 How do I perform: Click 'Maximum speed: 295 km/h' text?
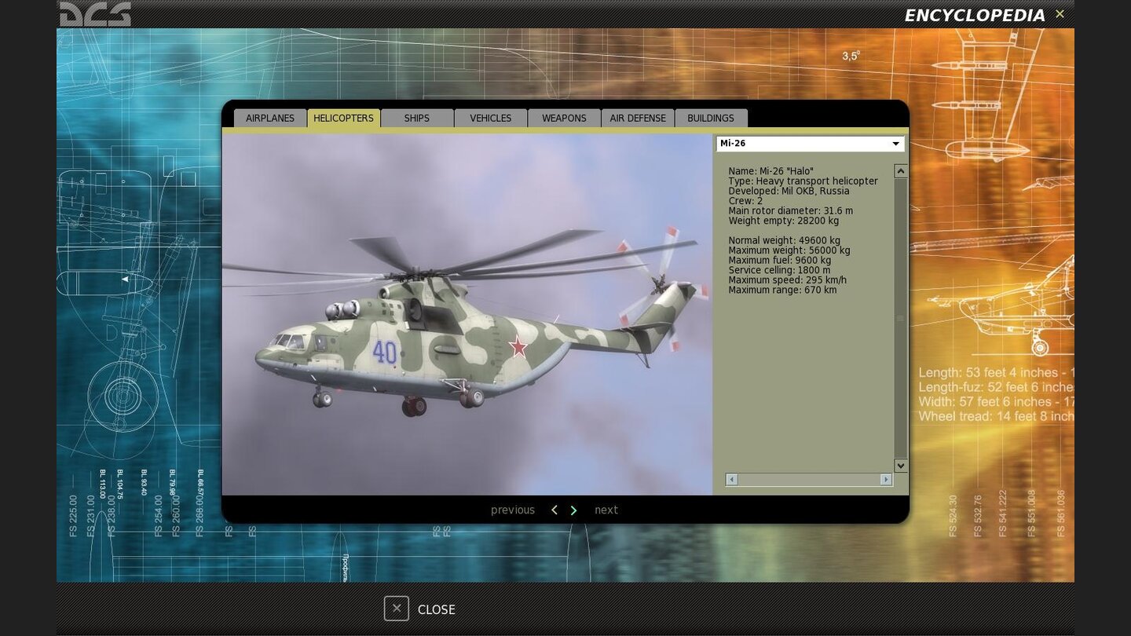pos(787,280)
